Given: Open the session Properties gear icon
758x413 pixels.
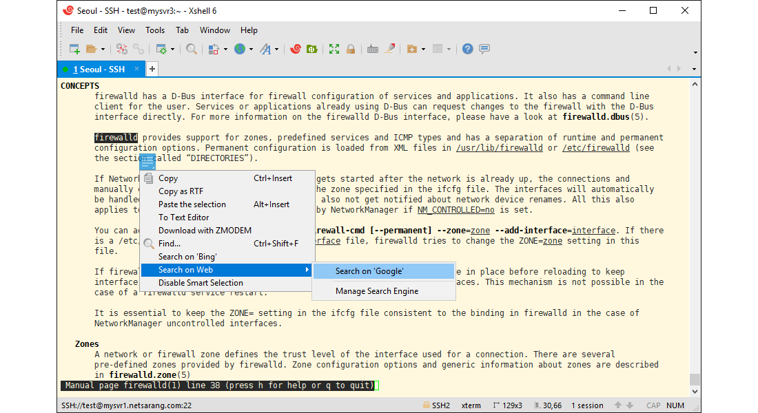Looking at the screenshot, I should pos(161,49).
